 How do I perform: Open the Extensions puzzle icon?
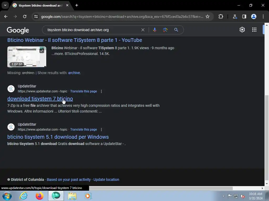click(x=221, y=16)
